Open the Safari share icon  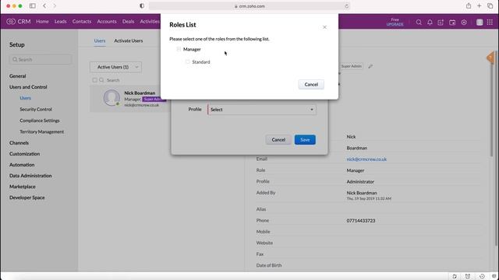(469, 5)
